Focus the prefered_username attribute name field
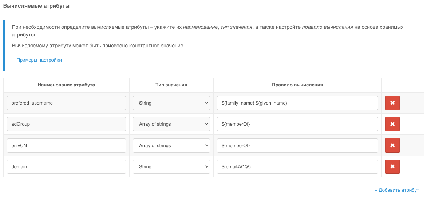 point(66,103)
